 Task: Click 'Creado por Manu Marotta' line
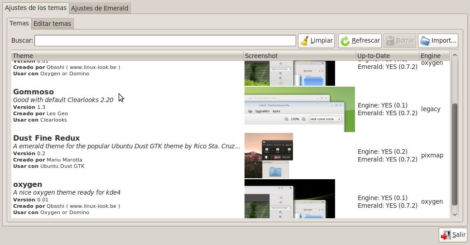[48, 160]
